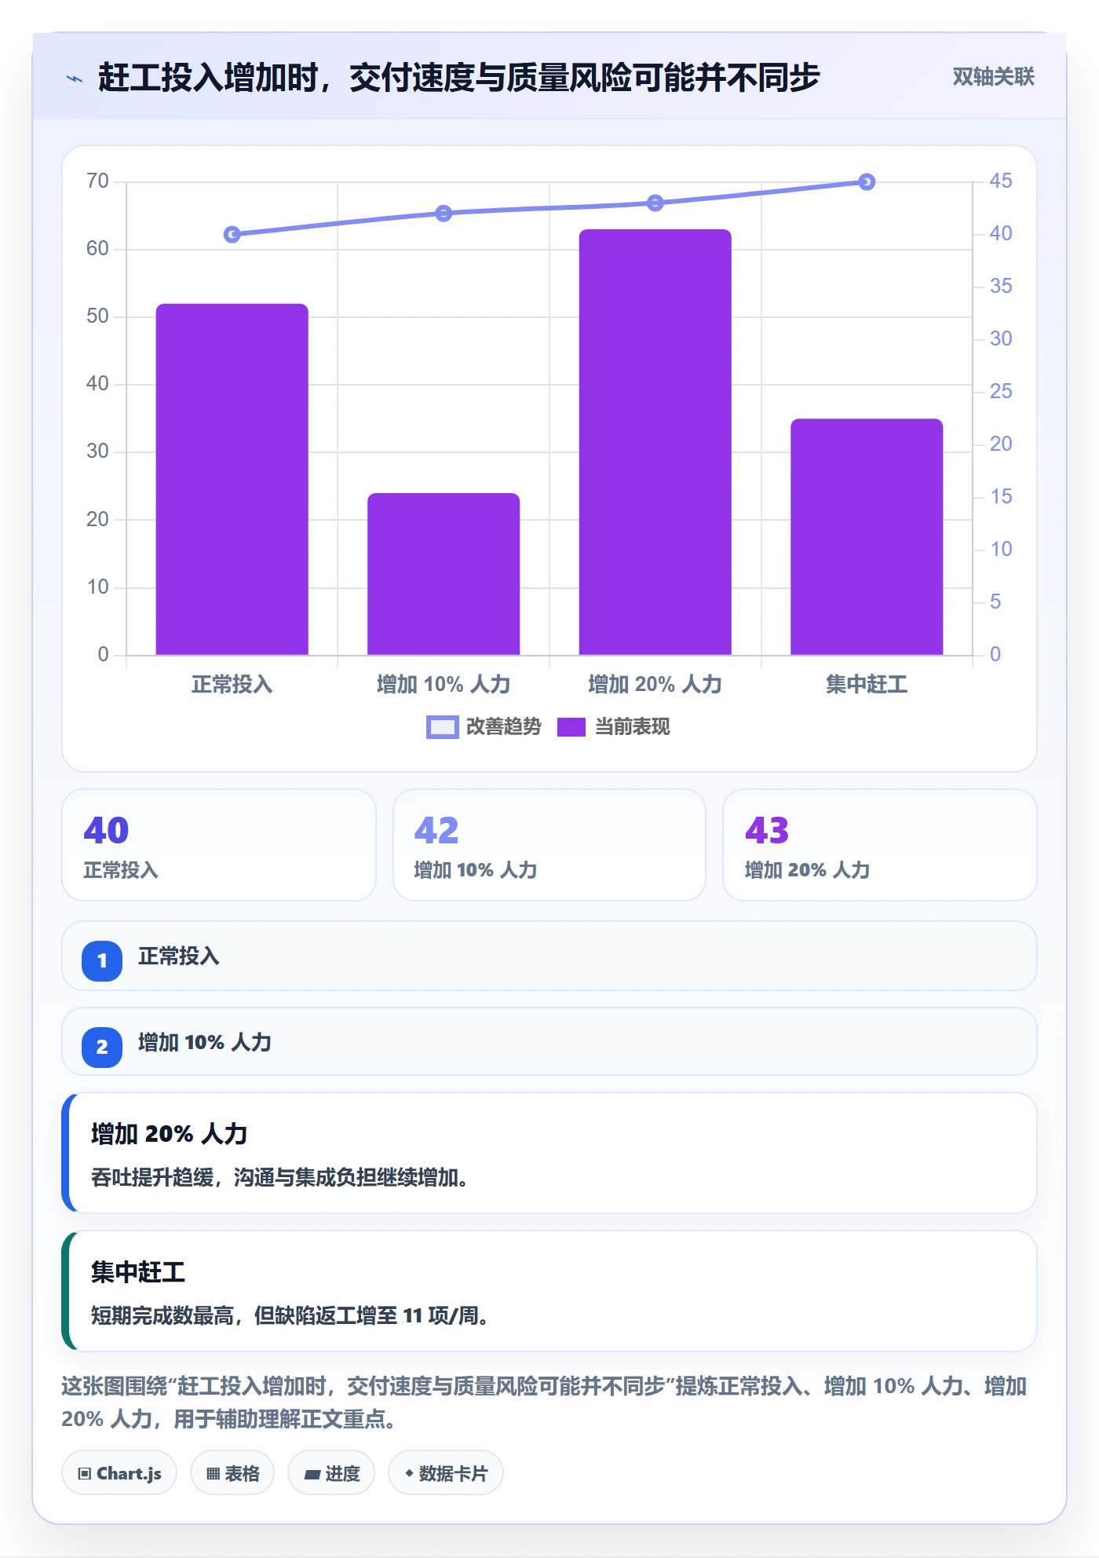
Task: Click the 正常投入 purple bar
Action: (232, 479)
